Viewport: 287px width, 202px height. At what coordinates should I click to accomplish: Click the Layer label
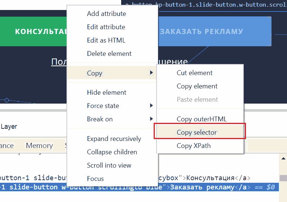tap(9, 127)
